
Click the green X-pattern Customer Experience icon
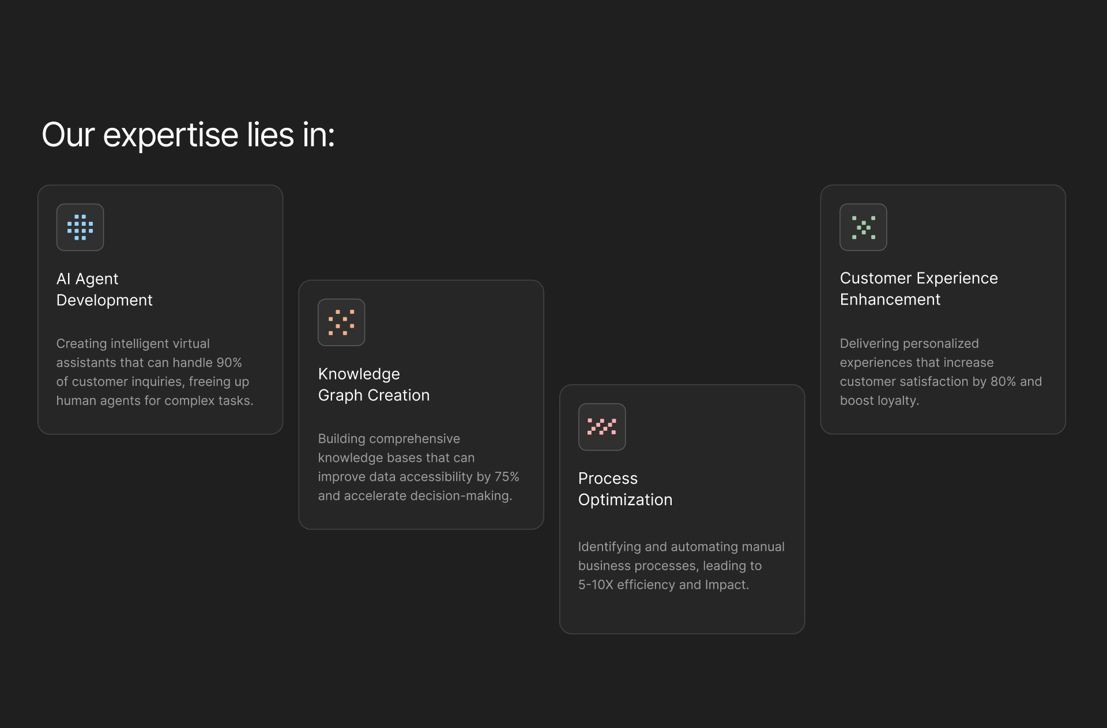pos(863,227)
